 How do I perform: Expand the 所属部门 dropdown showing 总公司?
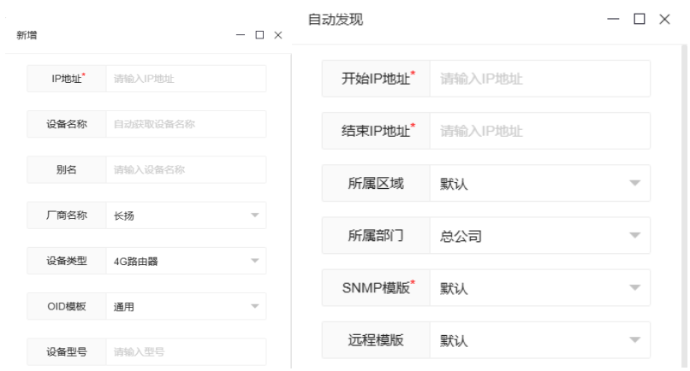coord(539,236)
